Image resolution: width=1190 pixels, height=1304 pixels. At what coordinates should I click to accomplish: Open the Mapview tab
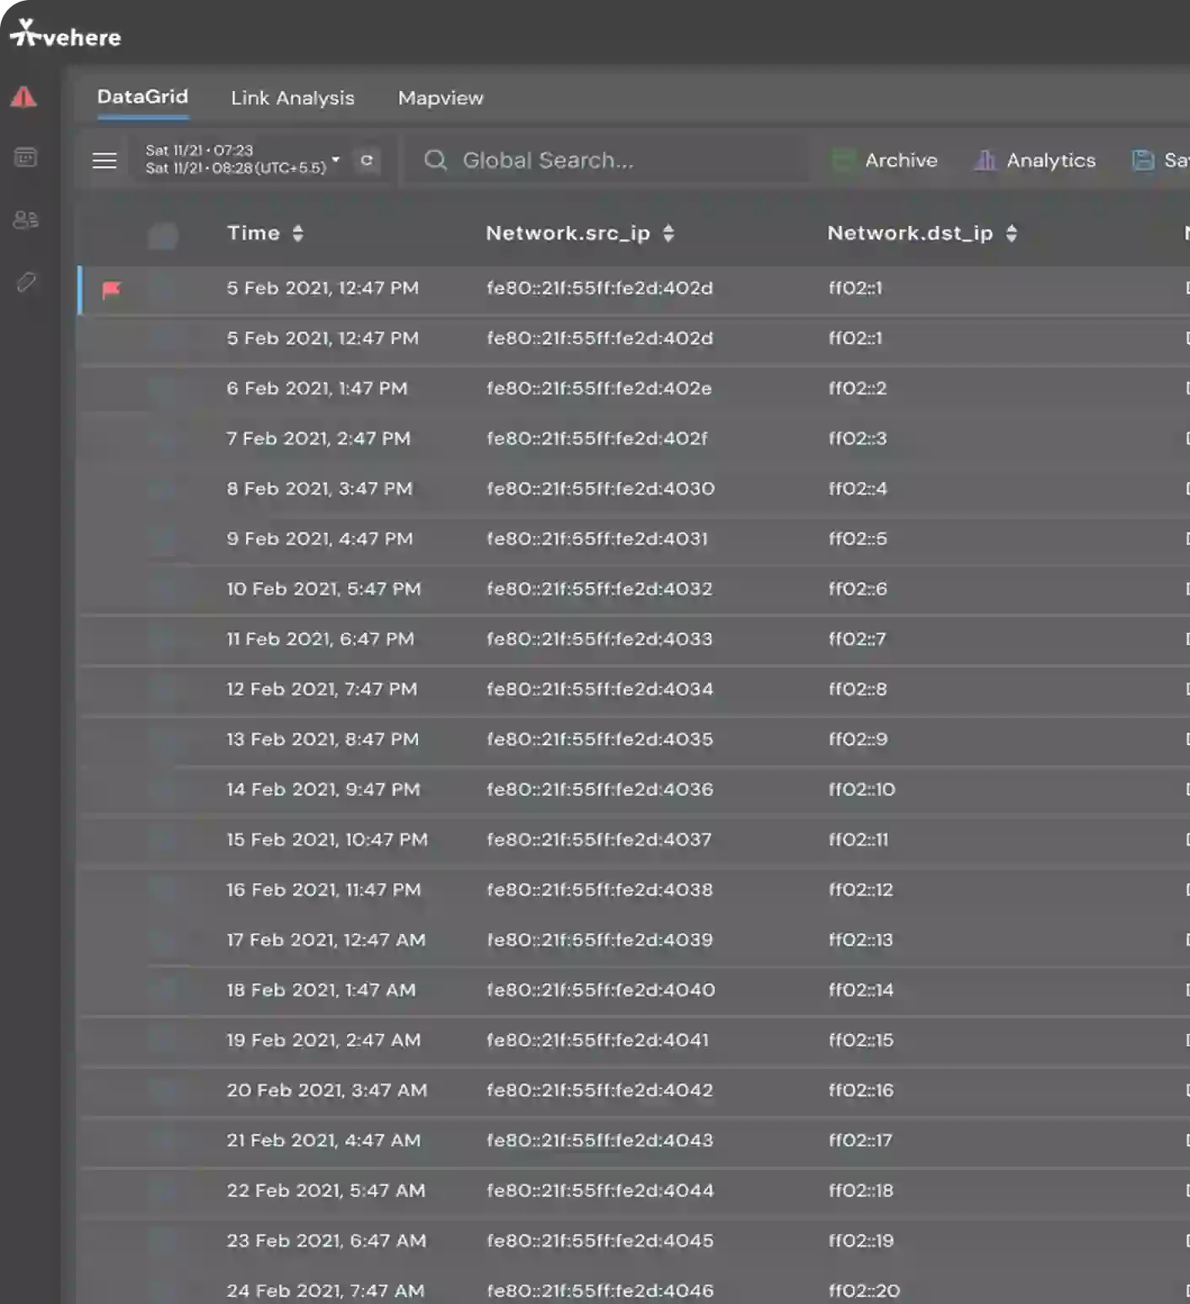(x=441, y=98)
